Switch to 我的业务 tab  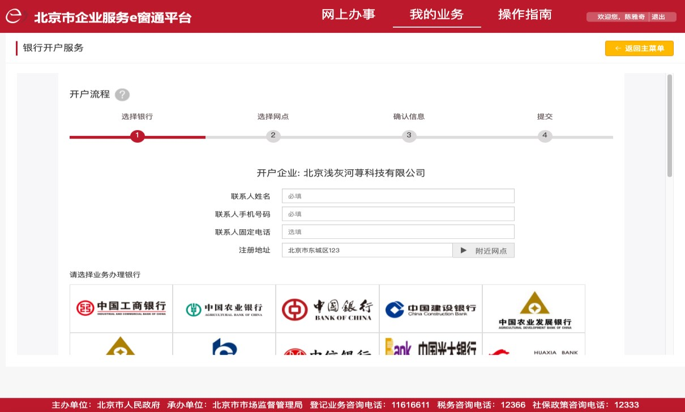coord(436,15)
